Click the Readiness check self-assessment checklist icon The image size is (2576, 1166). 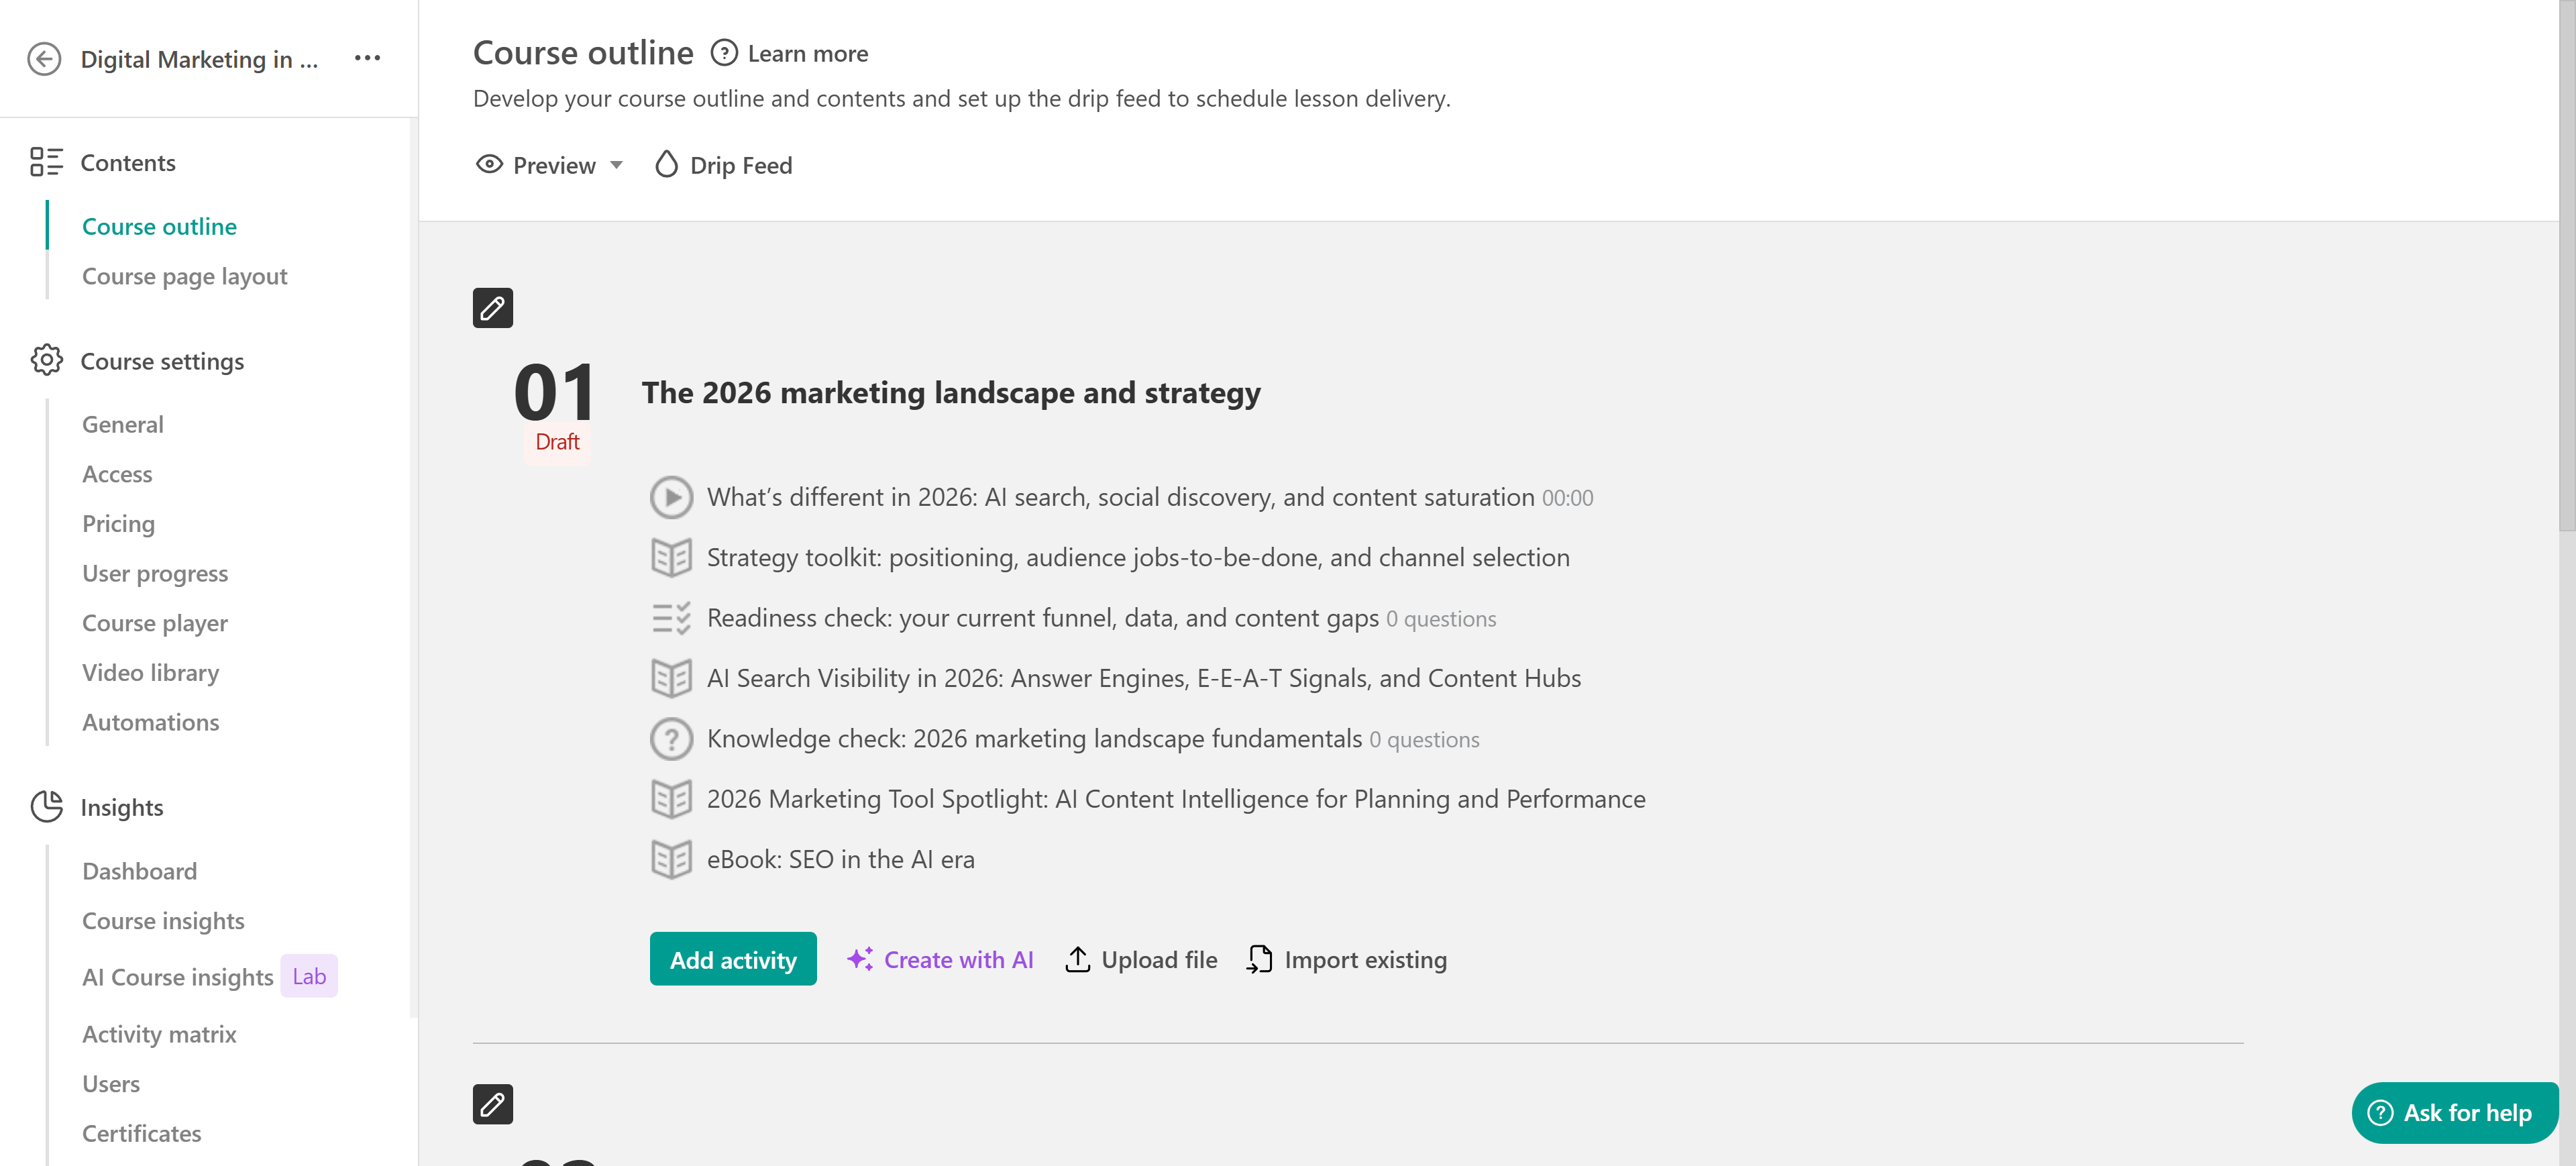pos(671,618)
